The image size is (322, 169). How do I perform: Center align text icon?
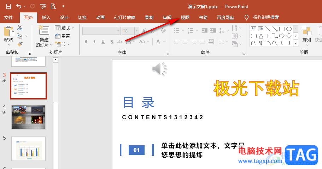coord(185,42)
